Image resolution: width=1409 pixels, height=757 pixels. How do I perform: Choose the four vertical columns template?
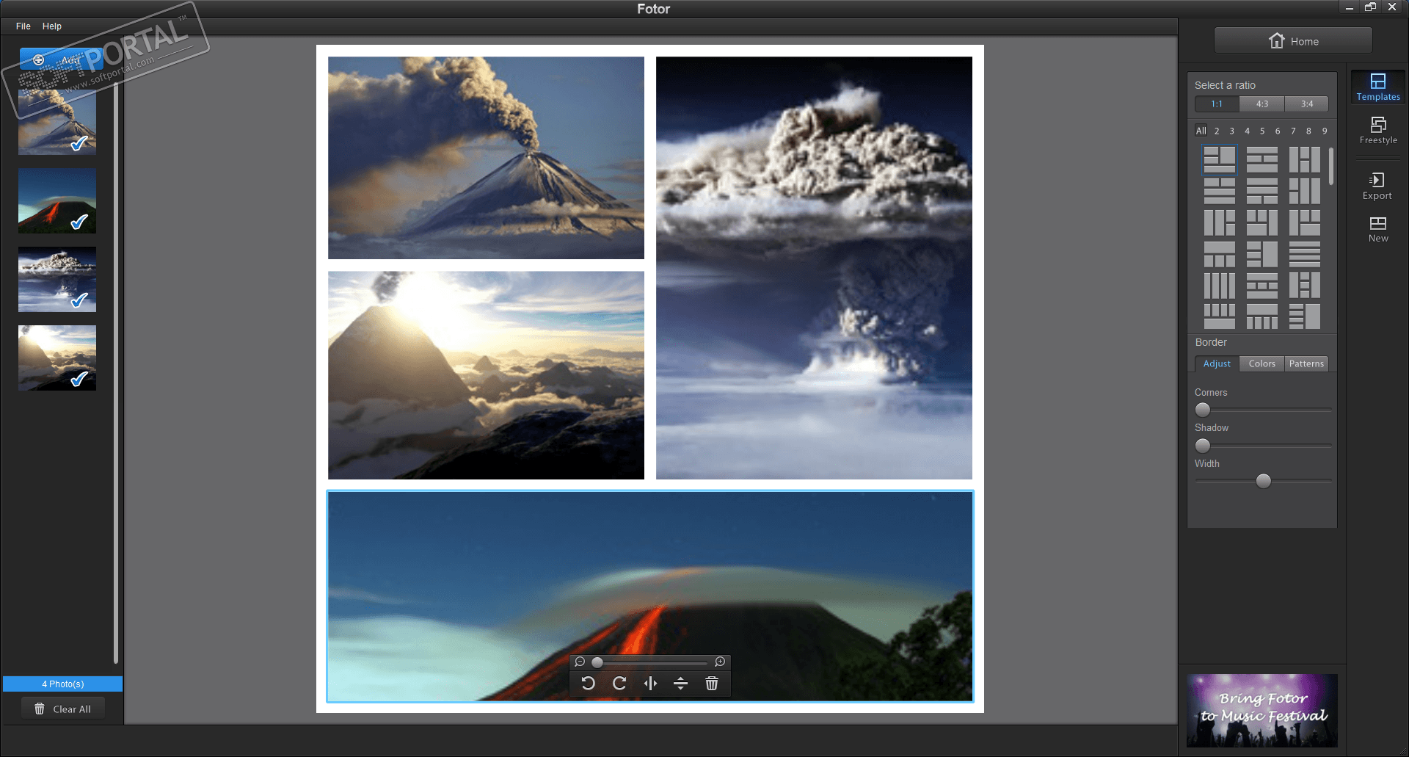tap(1220, 286)
